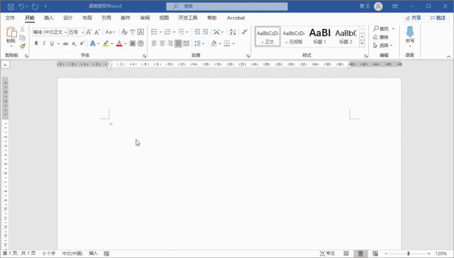Open the 查找 find dropdown arrow

[393, 29]
